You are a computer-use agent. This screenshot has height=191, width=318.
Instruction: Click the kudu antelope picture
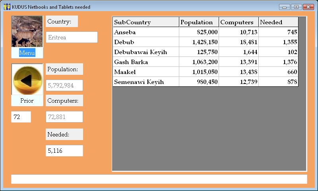point(27,31)
